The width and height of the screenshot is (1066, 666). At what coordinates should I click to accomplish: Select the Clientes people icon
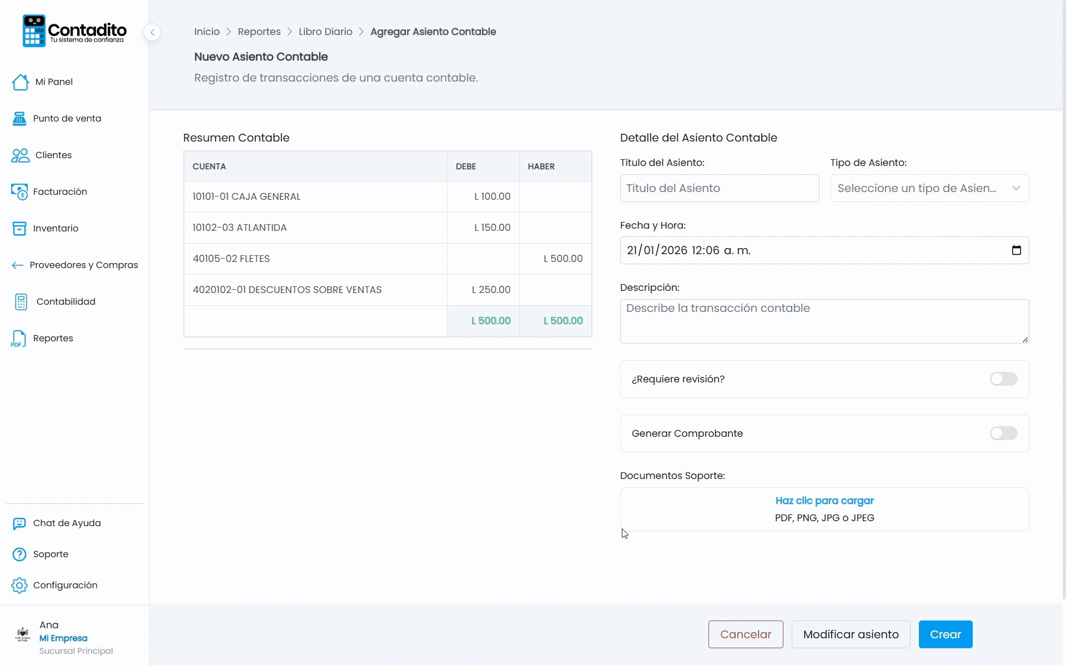point(21,155)
